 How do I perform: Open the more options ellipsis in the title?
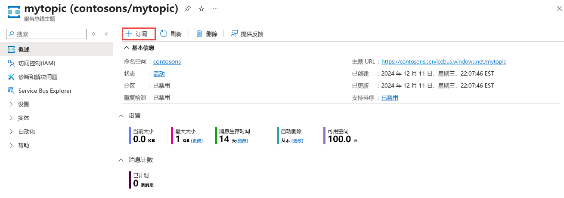(215, 9)
